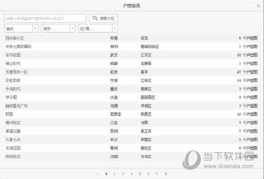Screen dimensions: 264x179
Task: Open the 城市 dropdown
Action: point(58,28)
